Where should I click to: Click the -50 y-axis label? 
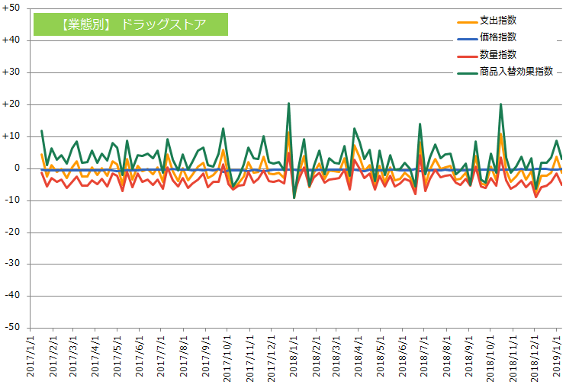[12, 327]
